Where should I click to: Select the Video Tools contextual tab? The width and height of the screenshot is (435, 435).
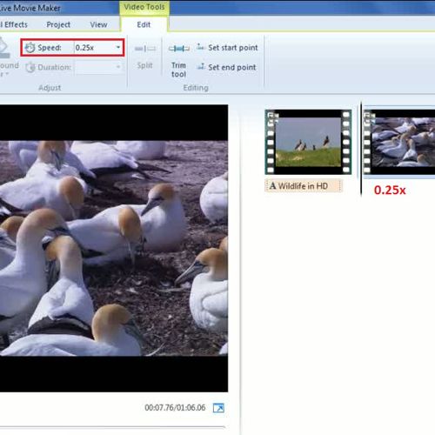coord(144,7)
